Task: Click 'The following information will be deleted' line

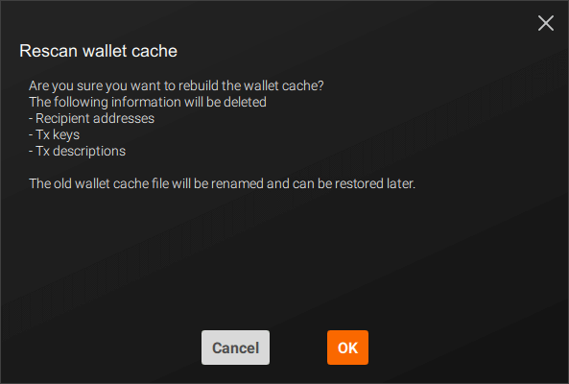Action: [x=148, y=102]
